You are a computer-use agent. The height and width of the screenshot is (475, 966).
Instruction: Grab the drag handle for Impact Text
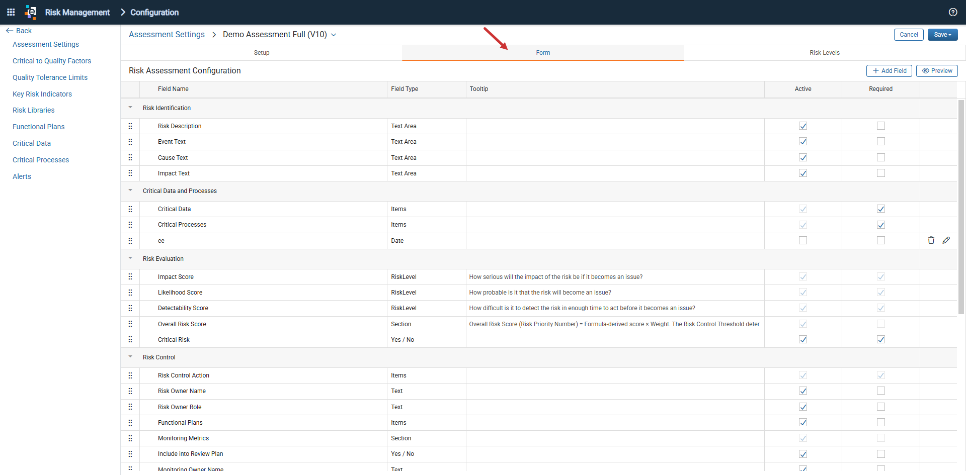[x=130, y=173]
